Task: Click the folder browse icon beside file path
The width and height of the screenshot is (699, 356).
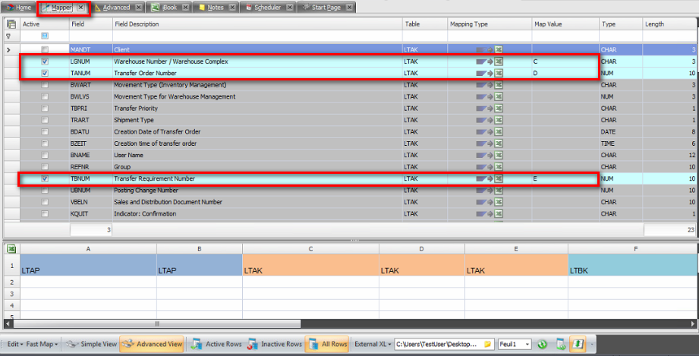Action: click(x=489, y=344)
